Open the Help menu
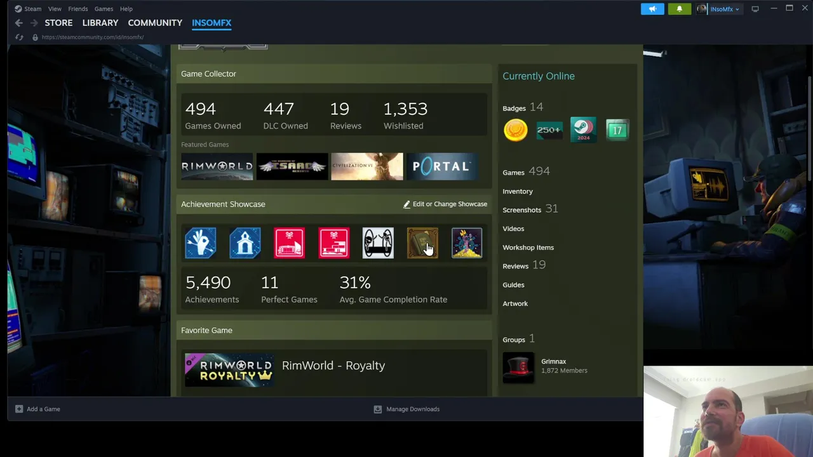The image size is (813, 457). click(x=126, y=9)
